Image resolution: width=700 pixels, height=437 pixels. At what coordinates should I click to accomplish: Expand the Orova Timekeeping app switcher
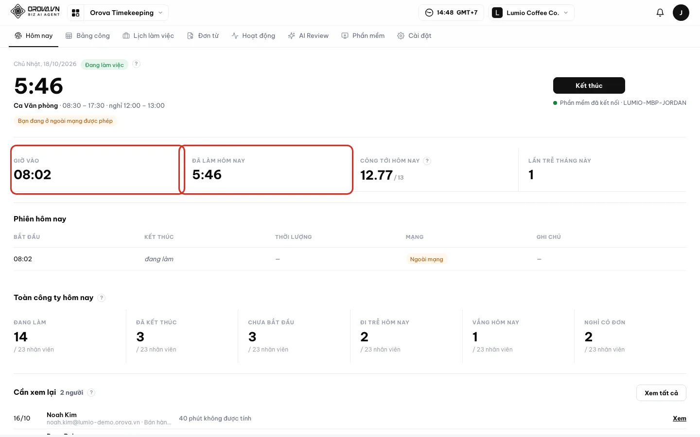(126, 13)
